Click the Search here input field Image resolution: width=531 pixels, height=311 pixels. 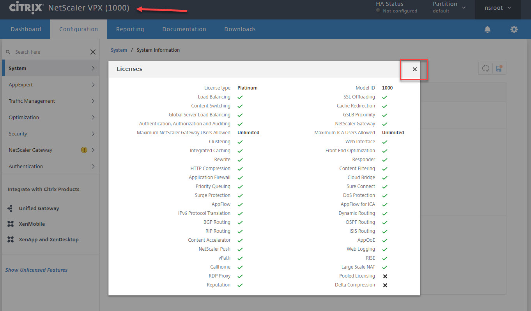51,52
